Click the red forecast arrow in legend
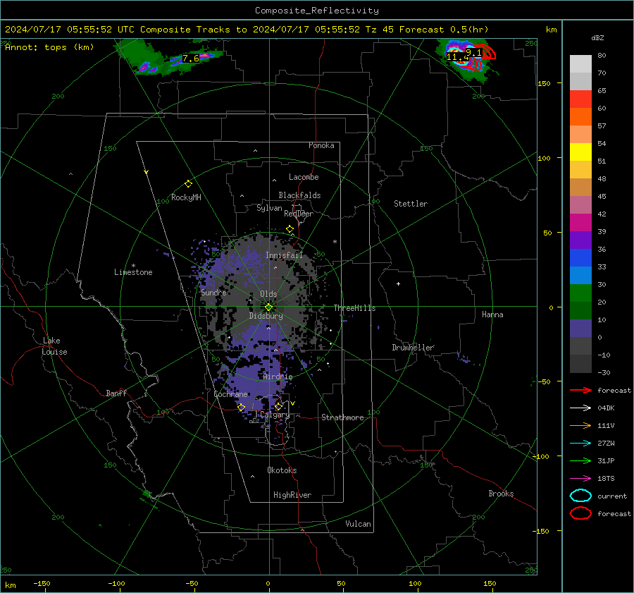The image size is (634, 593). (580, 390)
